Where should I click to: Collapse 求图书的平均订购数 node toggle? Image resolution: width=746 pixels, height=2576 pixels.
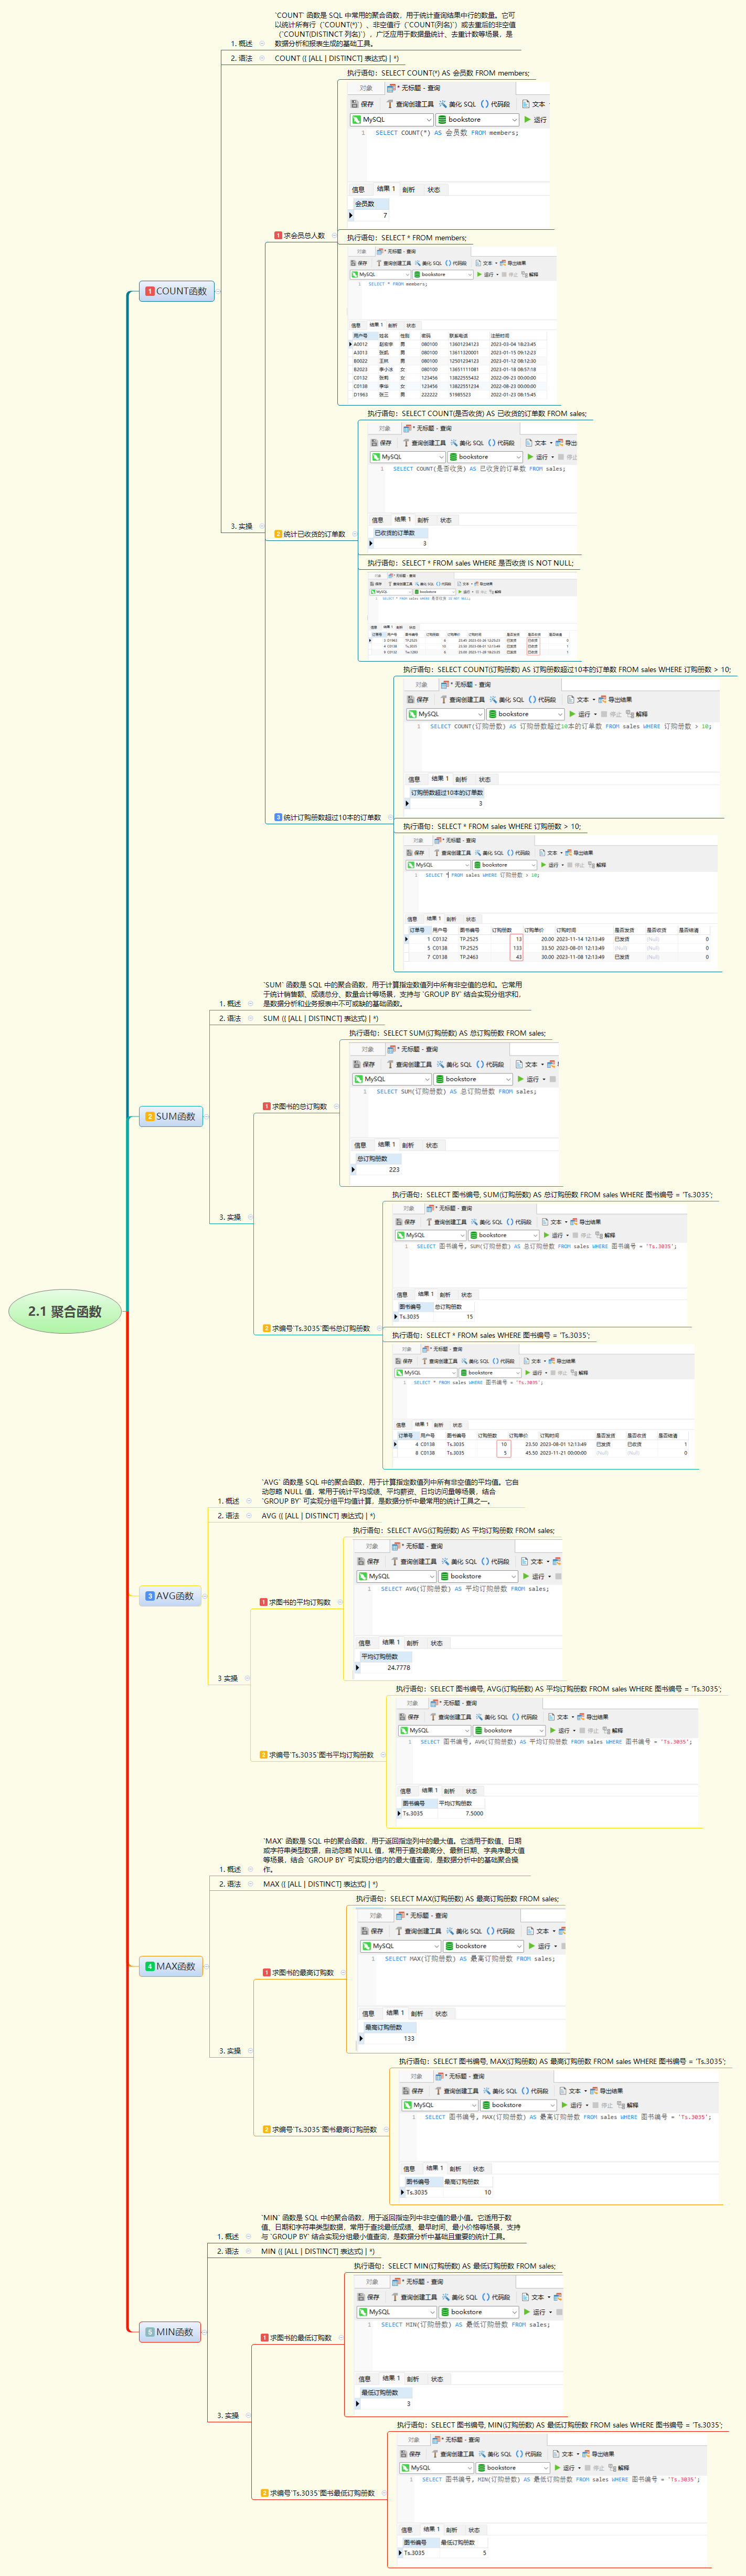point(340,1602)
